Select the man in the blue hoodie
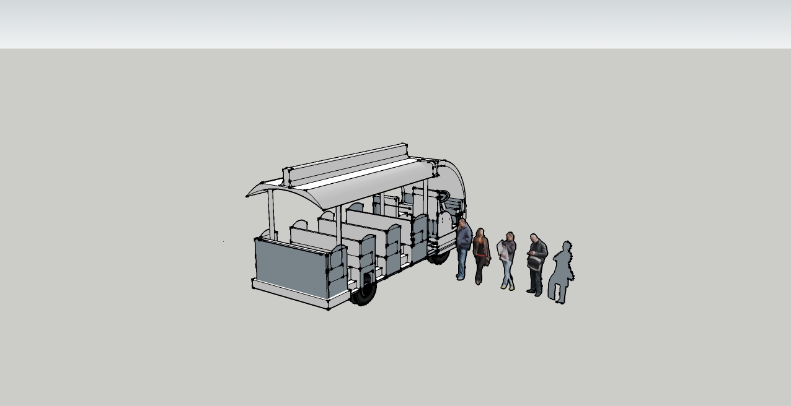 pyautogui.click(x=462, y=248)
